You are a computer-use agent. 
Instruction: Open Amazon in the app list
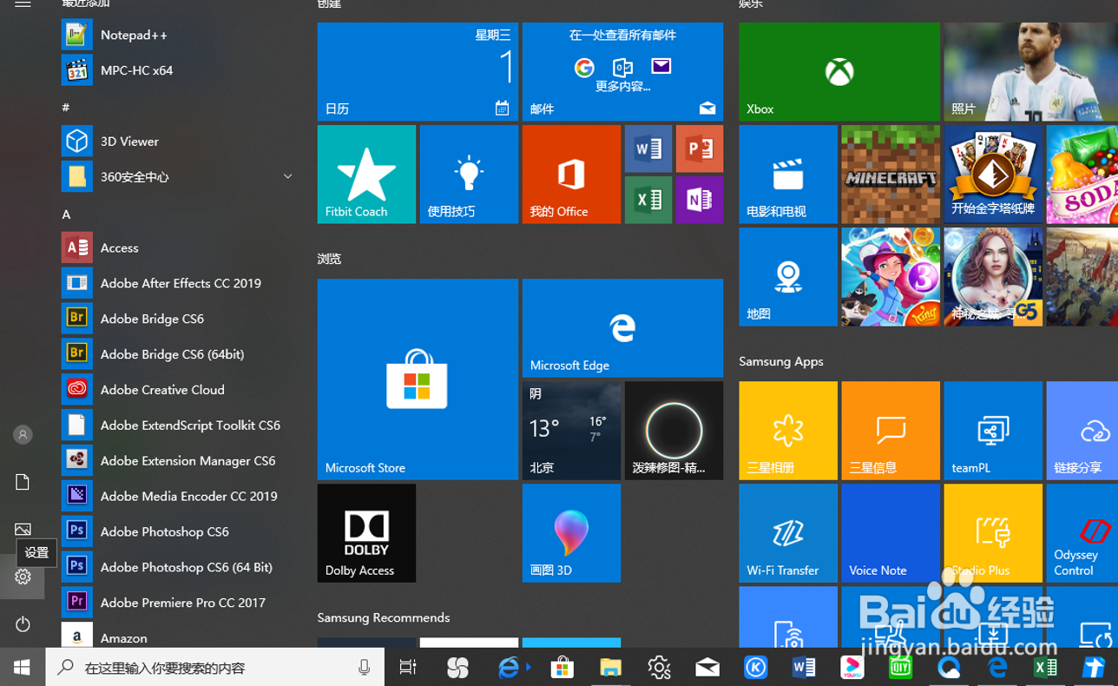point(178,637)
